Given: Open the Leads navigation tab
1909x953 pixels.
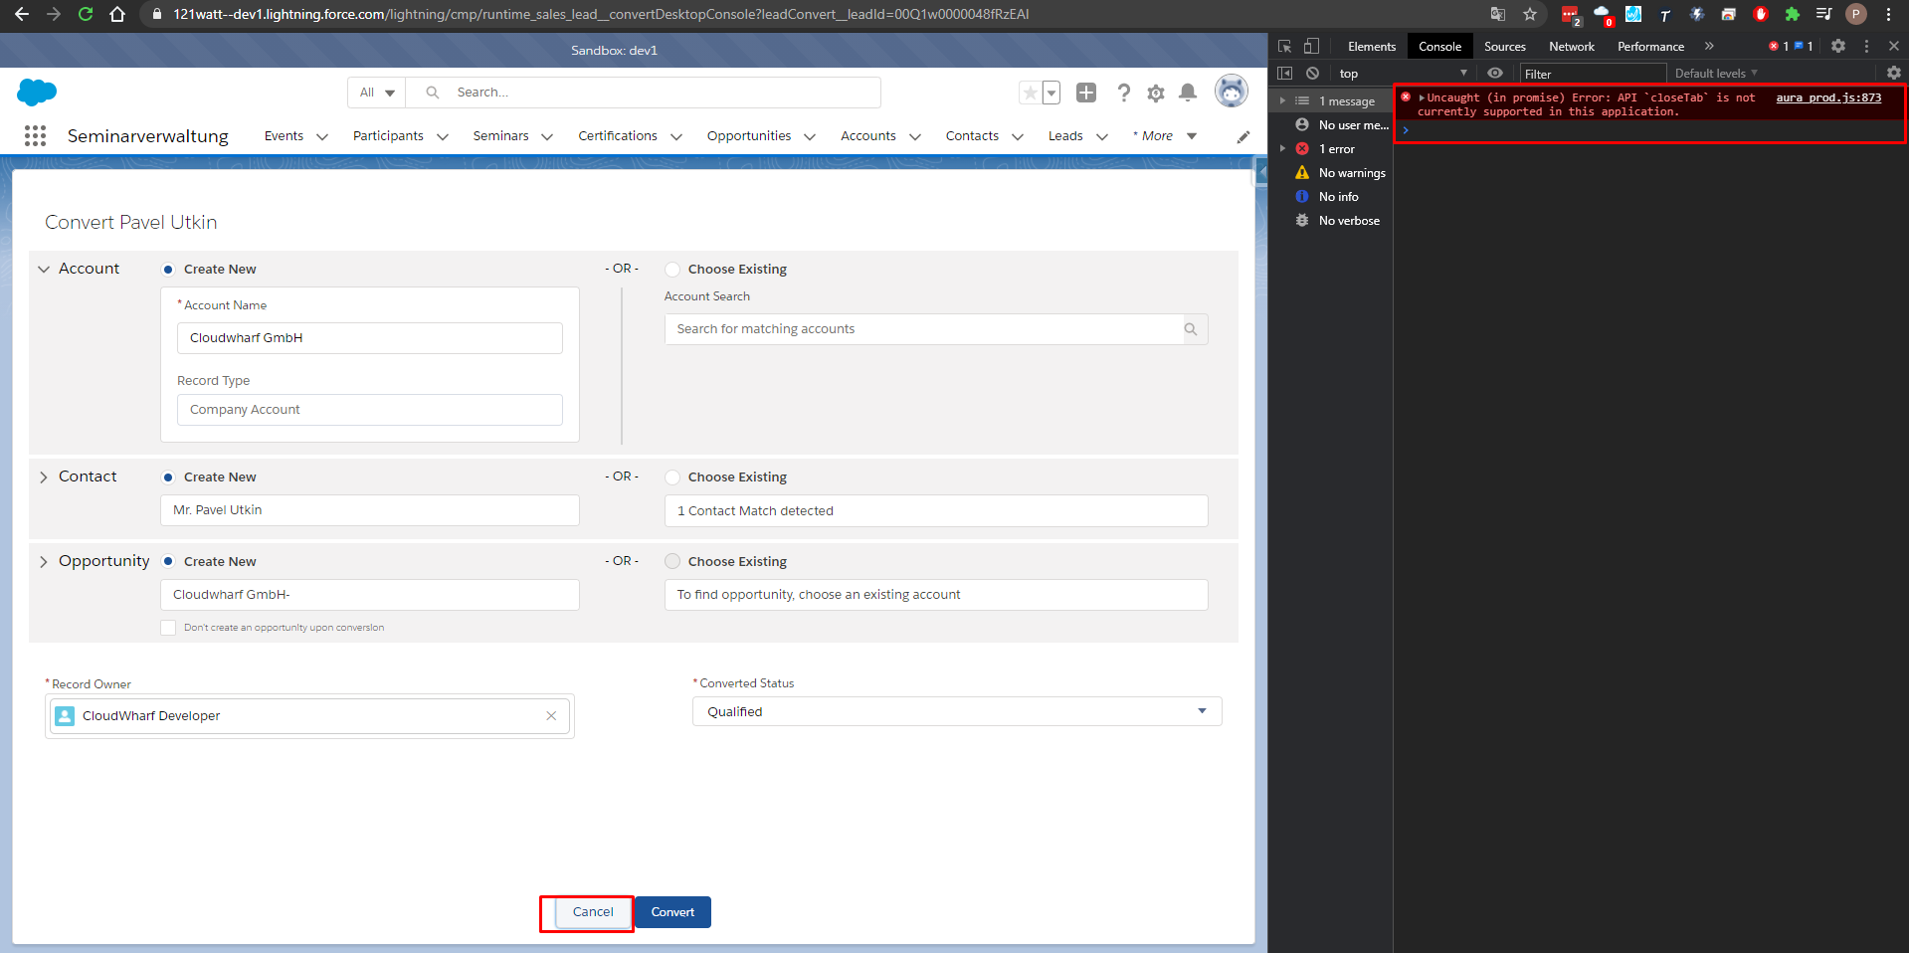Looking at the screenshot, I should click(1064, 136).
